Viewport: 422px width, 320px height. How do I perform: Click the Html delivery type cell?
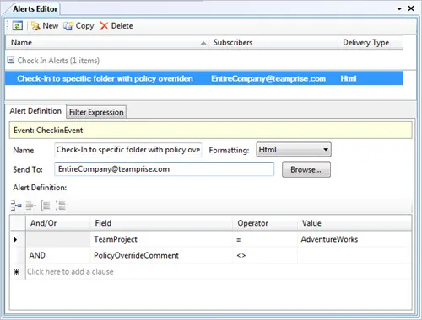(349, 78)
